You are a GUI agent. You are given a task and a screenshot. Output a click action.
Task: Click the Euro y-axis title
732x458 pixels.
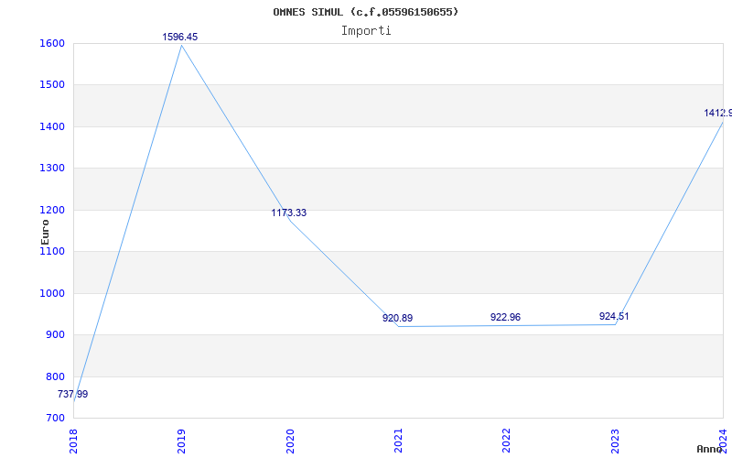[x=45, y=232]
